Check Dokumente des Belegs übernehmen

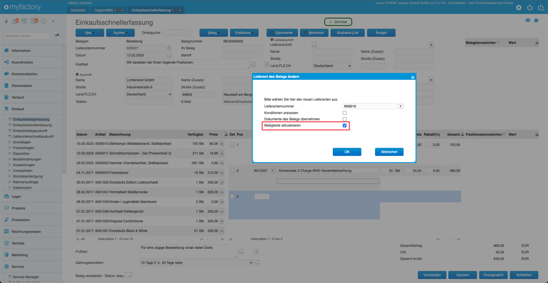[345, 119]
